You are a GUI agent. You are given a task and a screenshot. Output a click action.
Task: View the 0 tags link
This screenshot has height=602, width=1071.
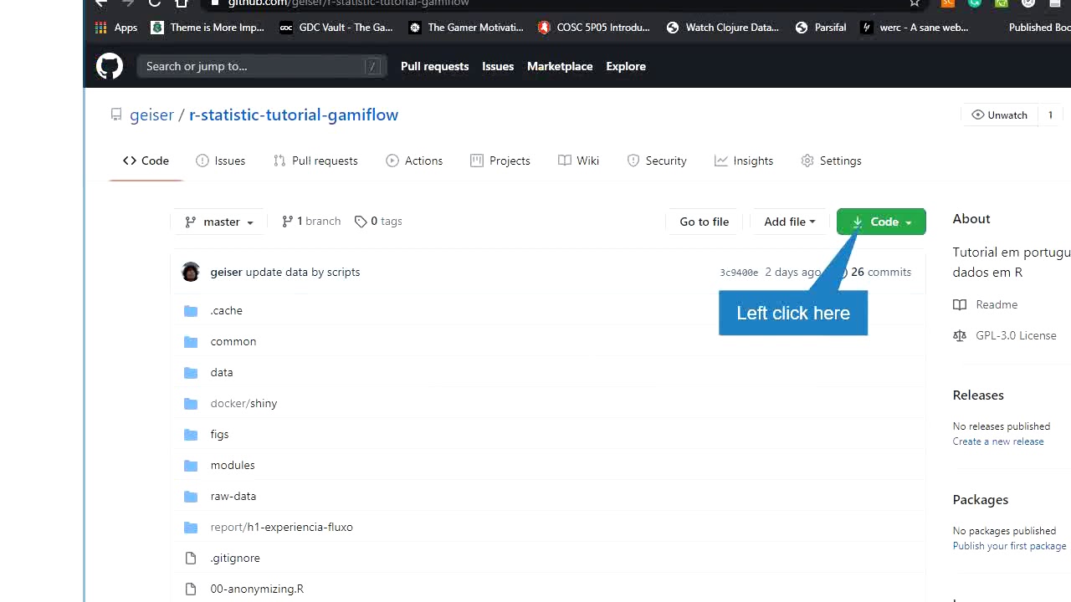click(378, 222)
